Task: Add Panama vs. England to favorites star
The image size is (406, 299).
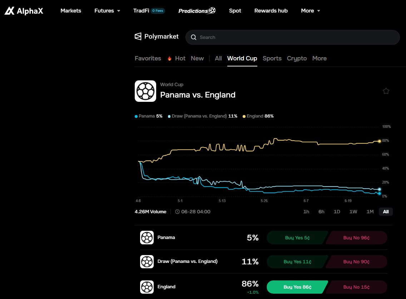Action: click(386, 91)
